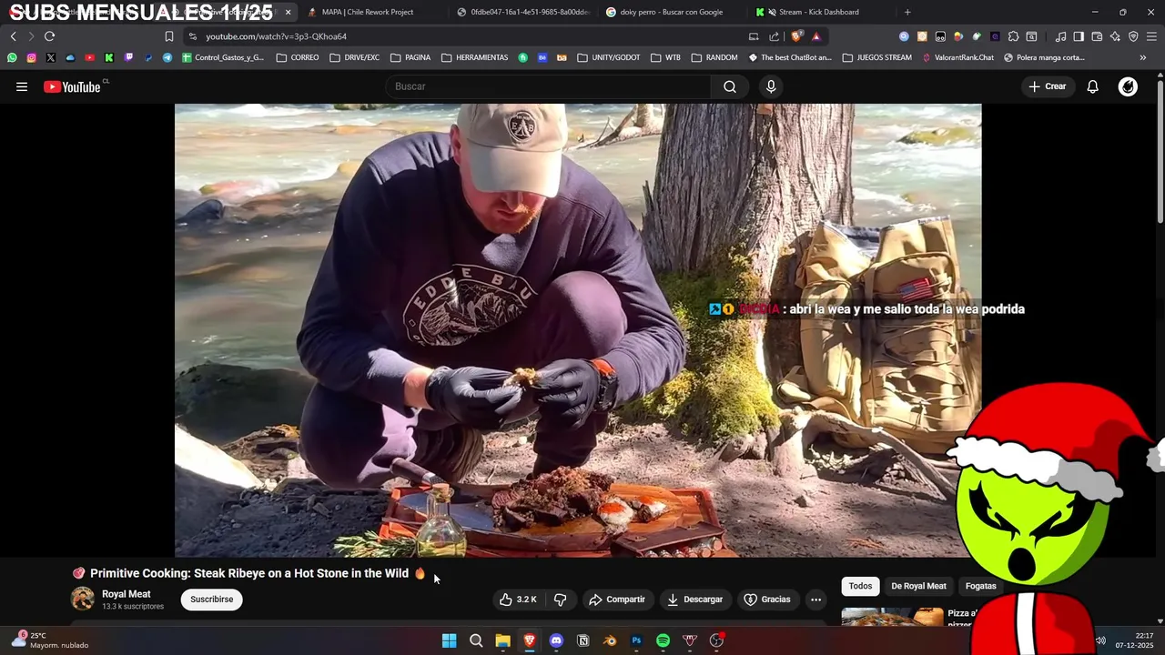Select the Todos filter chip
Screen dimensions: 1165x655
(860, 586)
